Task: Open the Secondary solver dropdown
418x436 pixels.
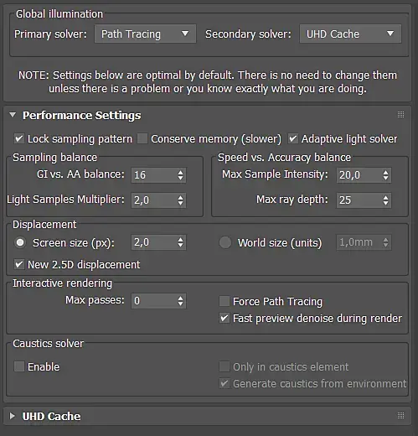Action: (x=350, y=34)
